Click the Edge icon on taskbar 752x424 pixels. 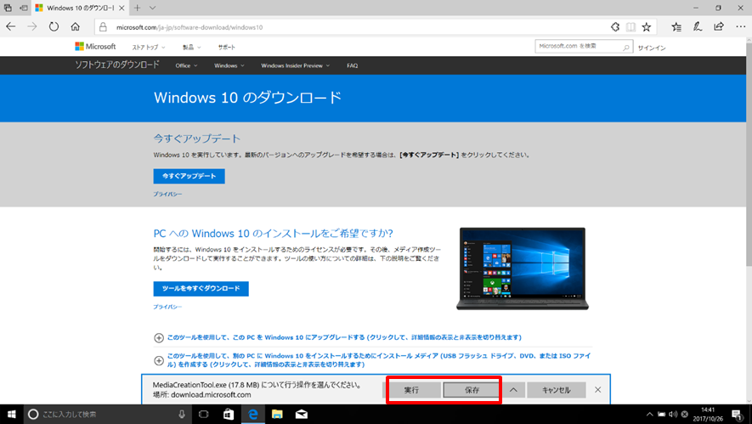point(252,414)
